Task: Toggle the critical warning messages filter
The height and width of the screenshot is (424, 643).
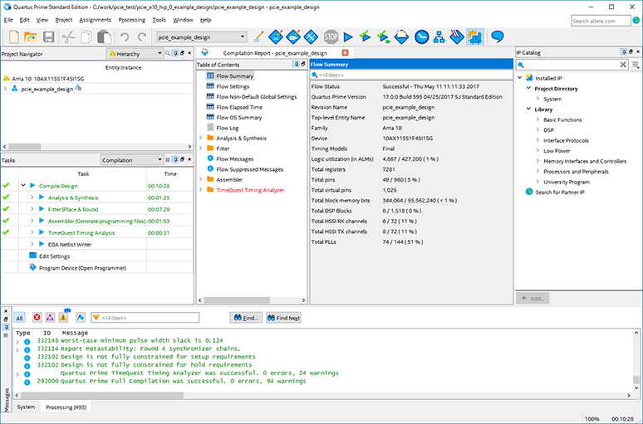Action: tap(50, 318)
